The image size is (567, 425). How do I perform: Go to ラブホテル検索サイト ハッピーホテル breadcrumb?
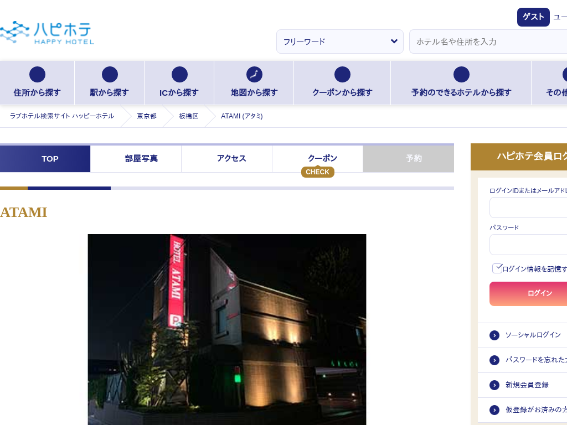pyautogui.click(x=62, y=116)
